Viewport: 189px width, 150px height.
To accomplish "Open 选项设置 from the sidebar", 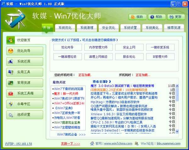I will pos(25,115).
